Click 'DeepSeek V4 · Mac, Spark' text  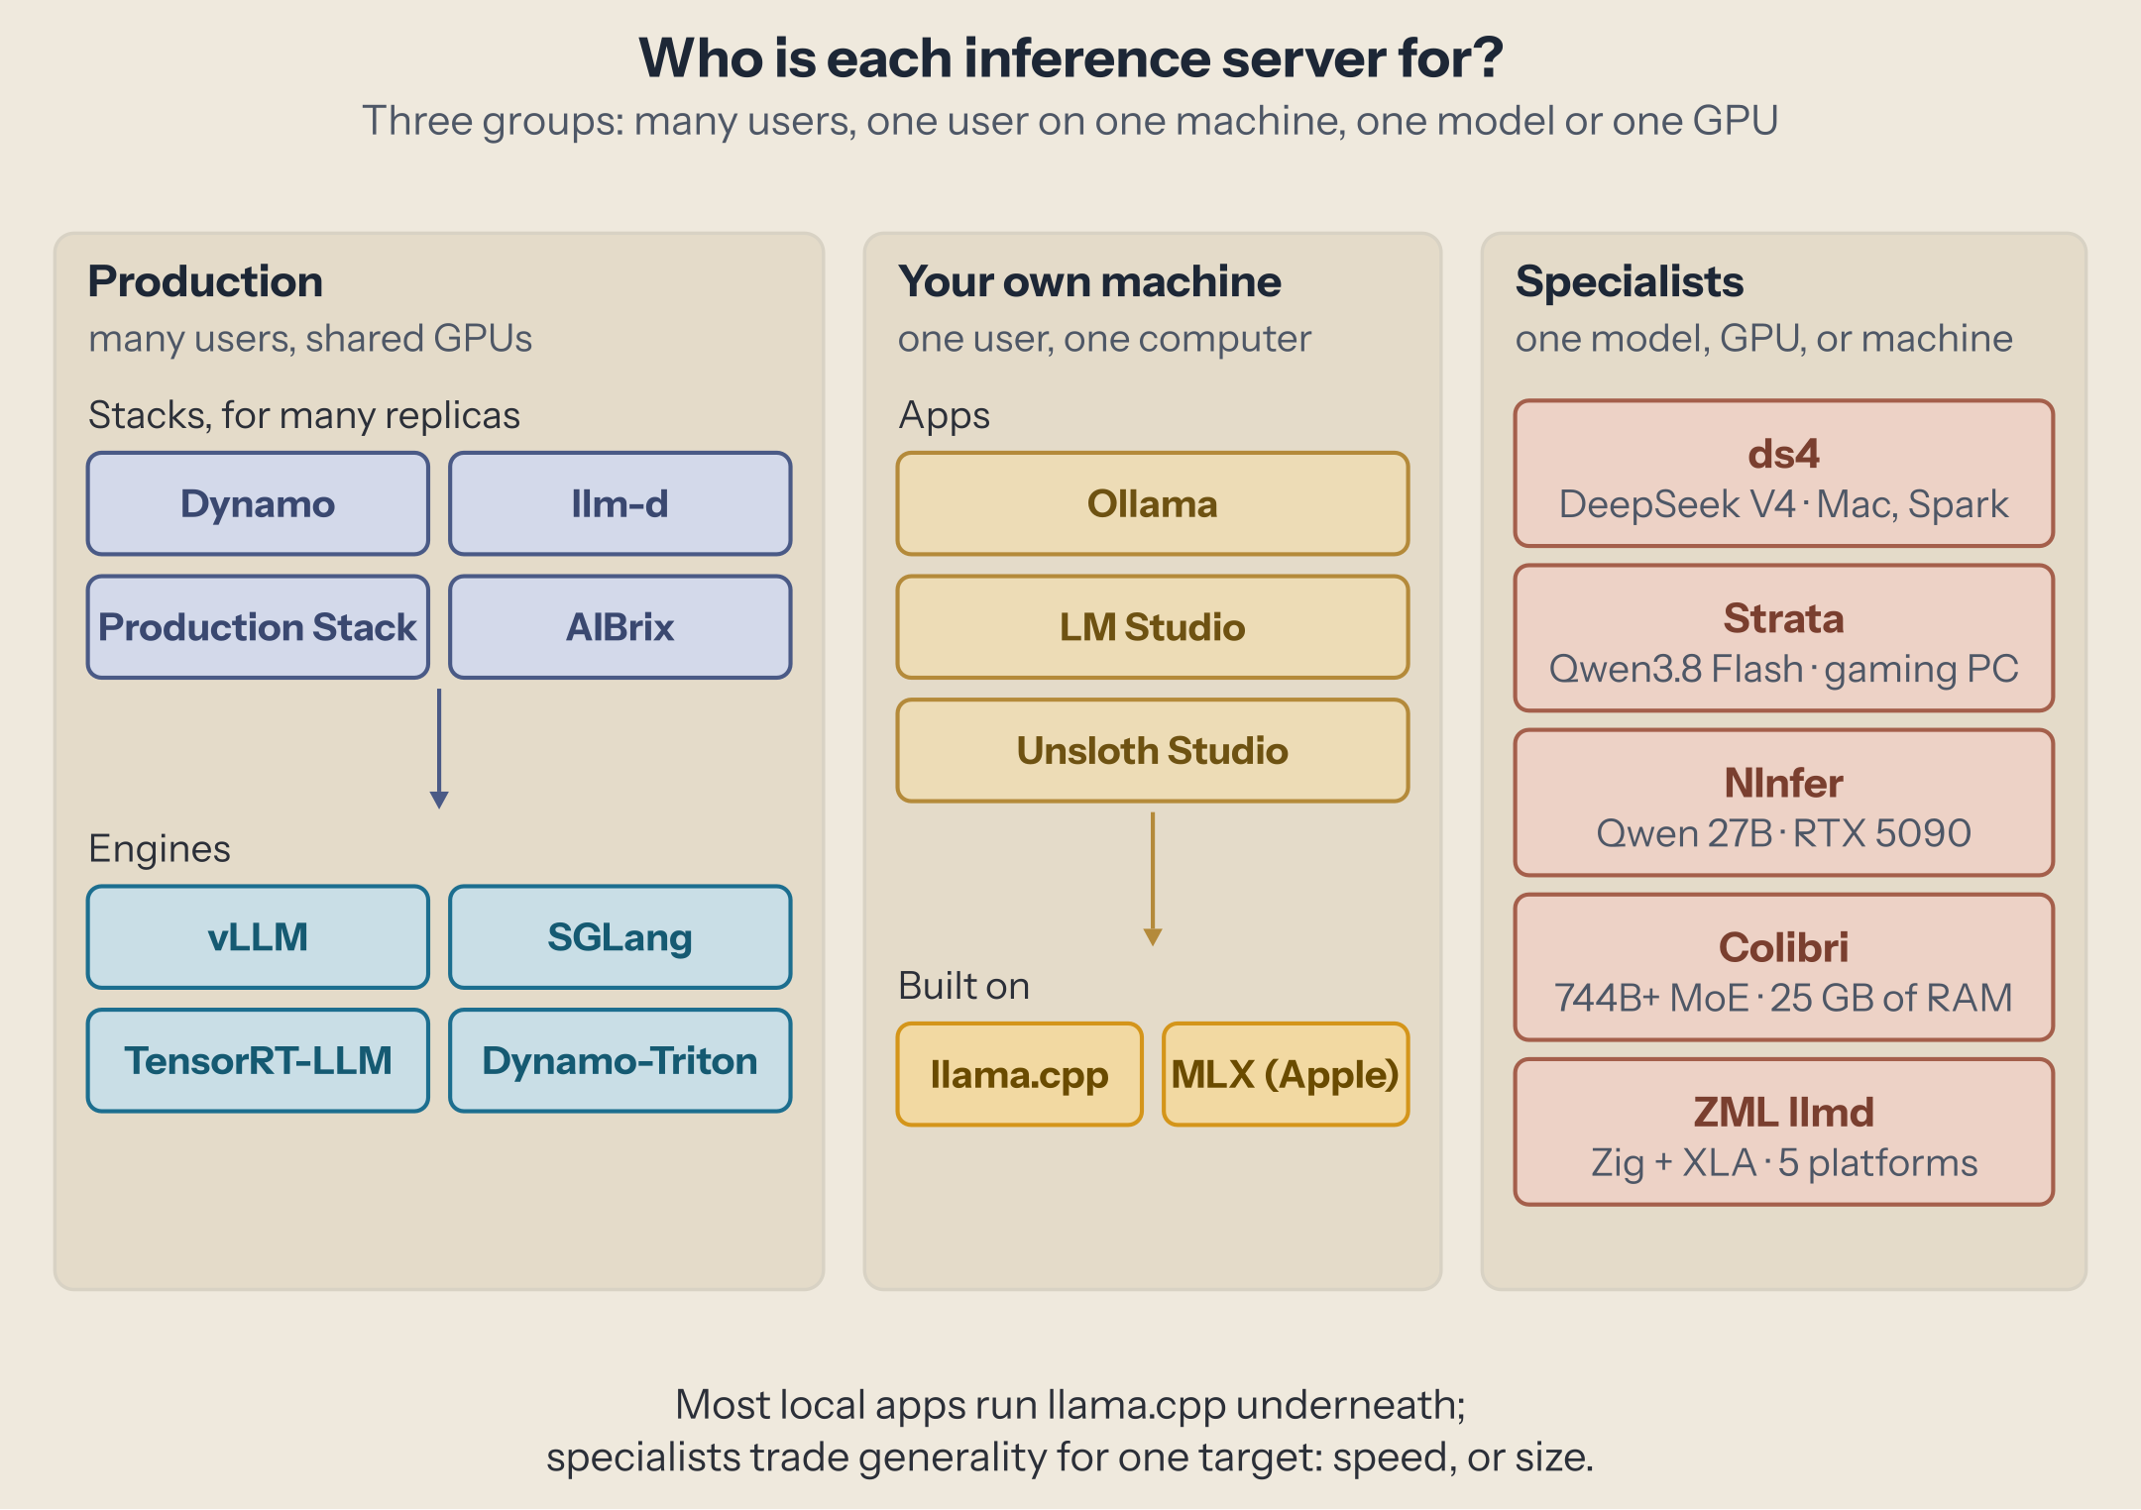pyautogui.click(x=1784, y=504)
